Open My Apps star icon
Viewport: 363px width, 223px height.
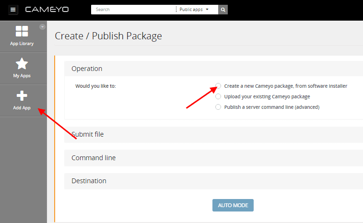click(22, 64)
